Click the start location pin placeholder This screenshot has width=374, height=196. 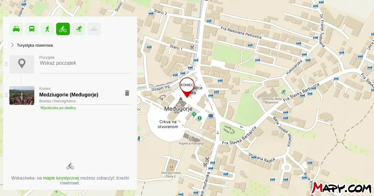click(x=22, y=64)
